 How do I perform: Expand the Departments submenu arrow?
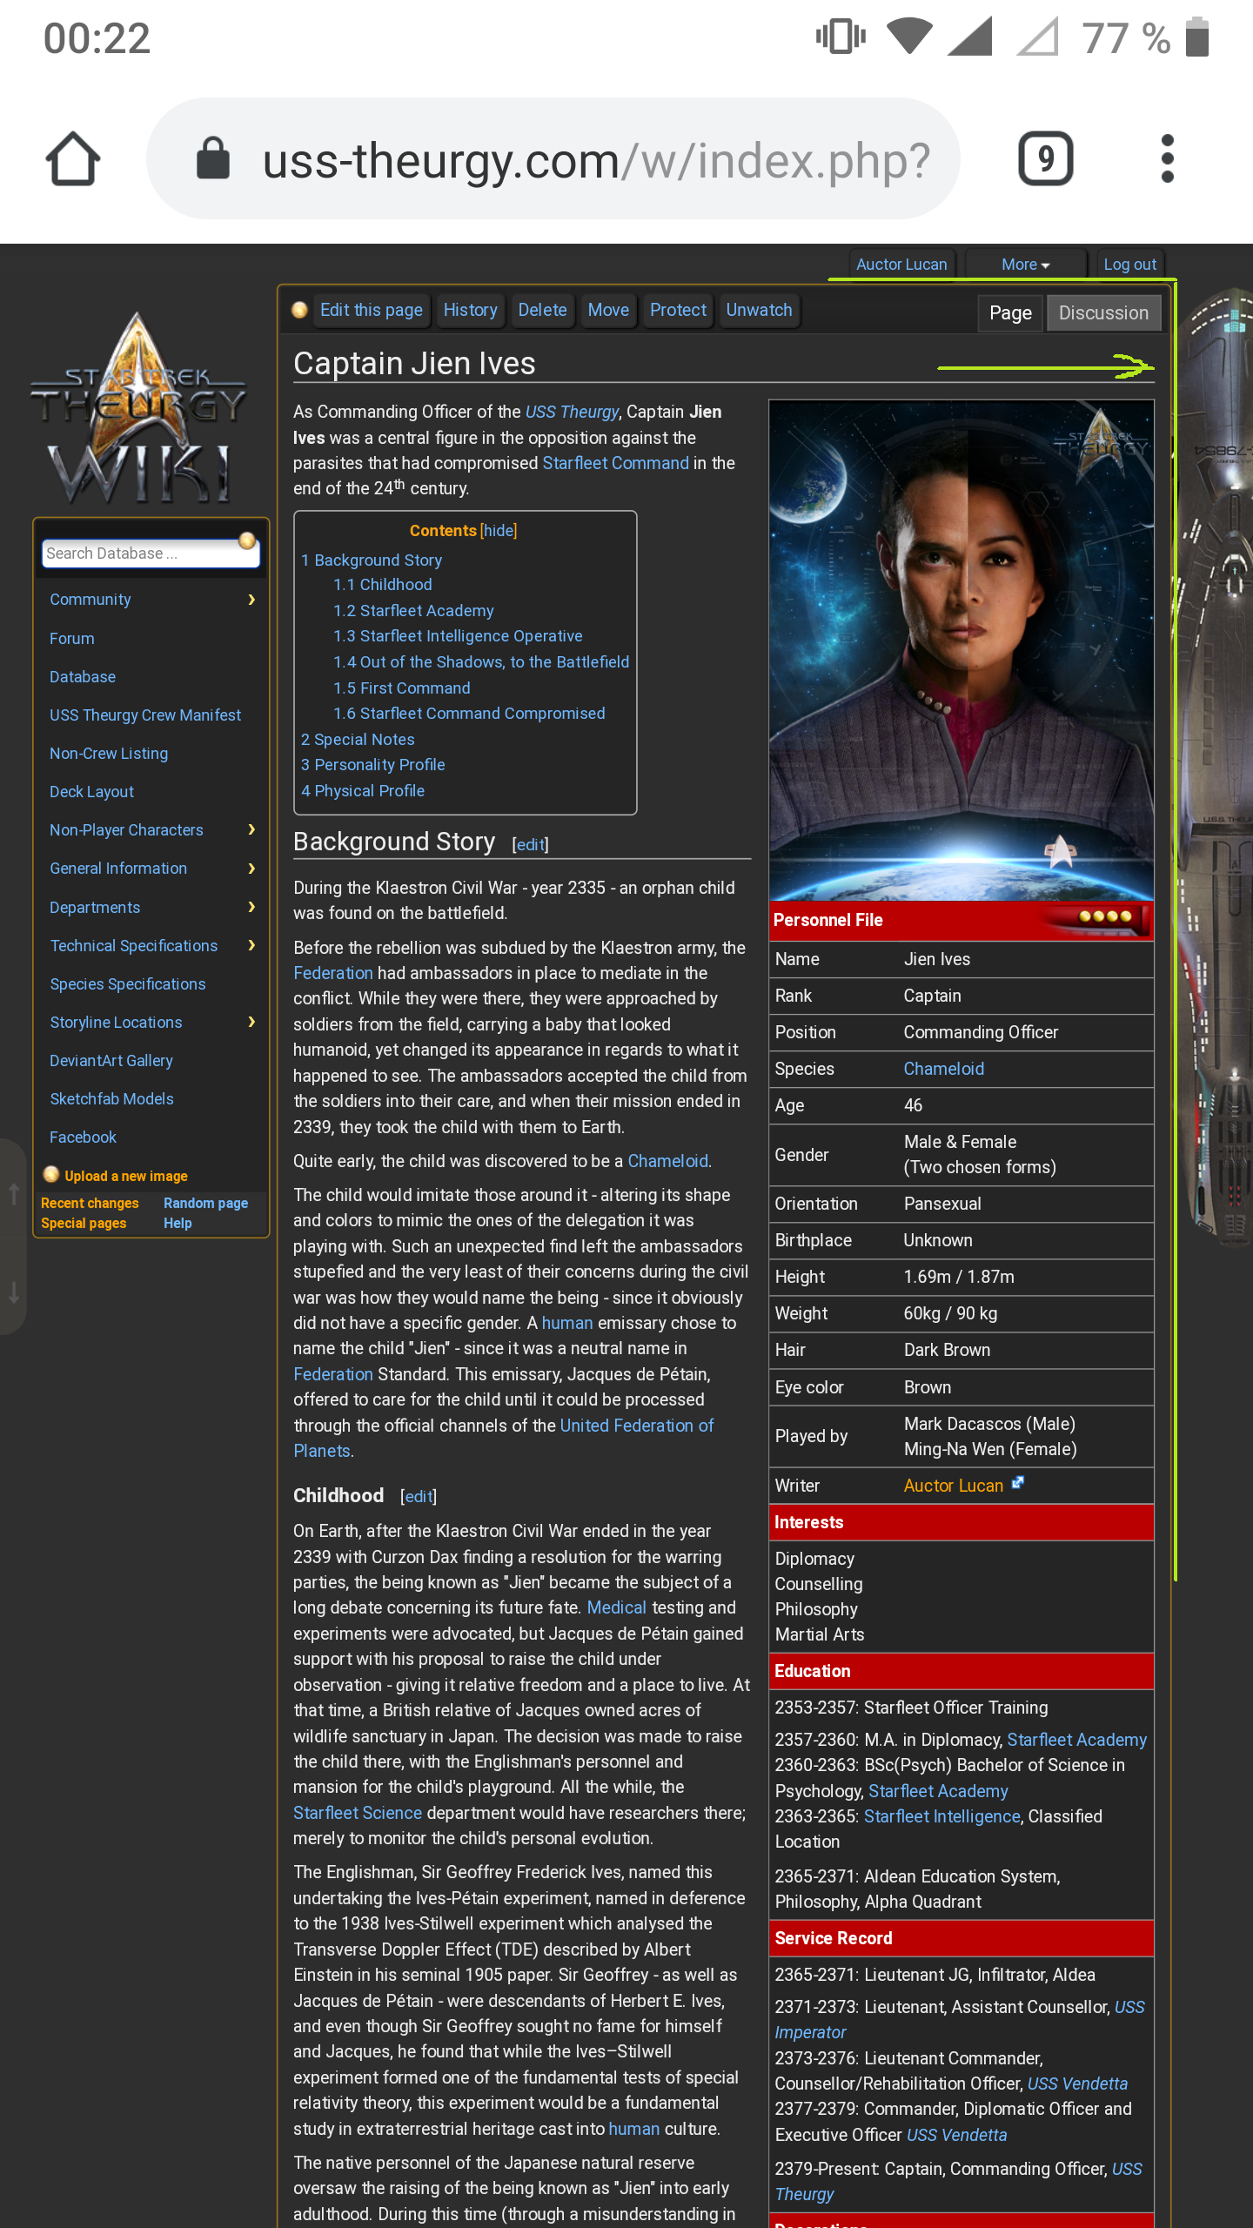click(251, 907)
